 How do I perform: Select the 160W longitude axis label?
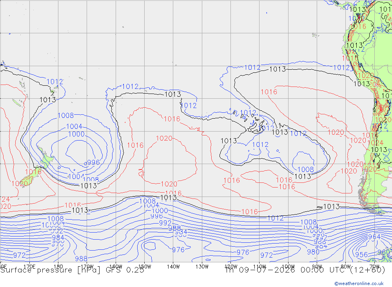tap(116, 267)
